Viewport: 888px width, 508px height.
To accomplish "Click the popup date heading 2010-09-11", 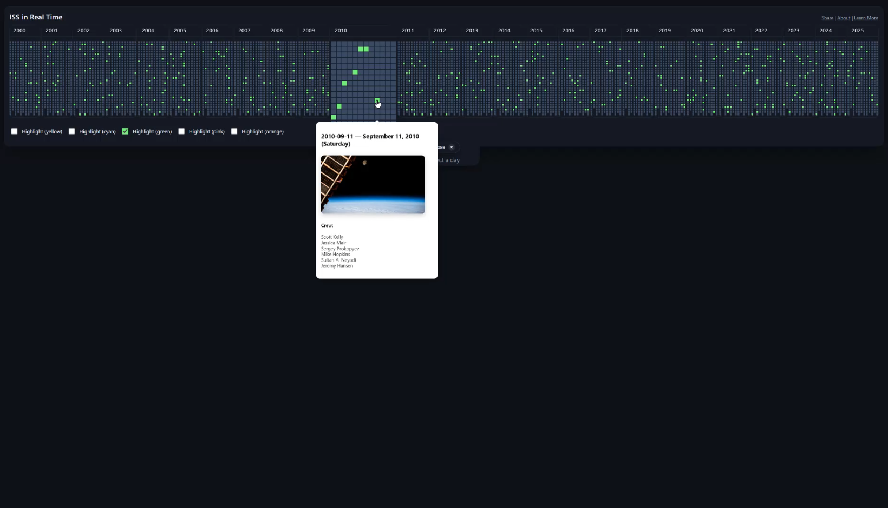I will coord(370,140).
